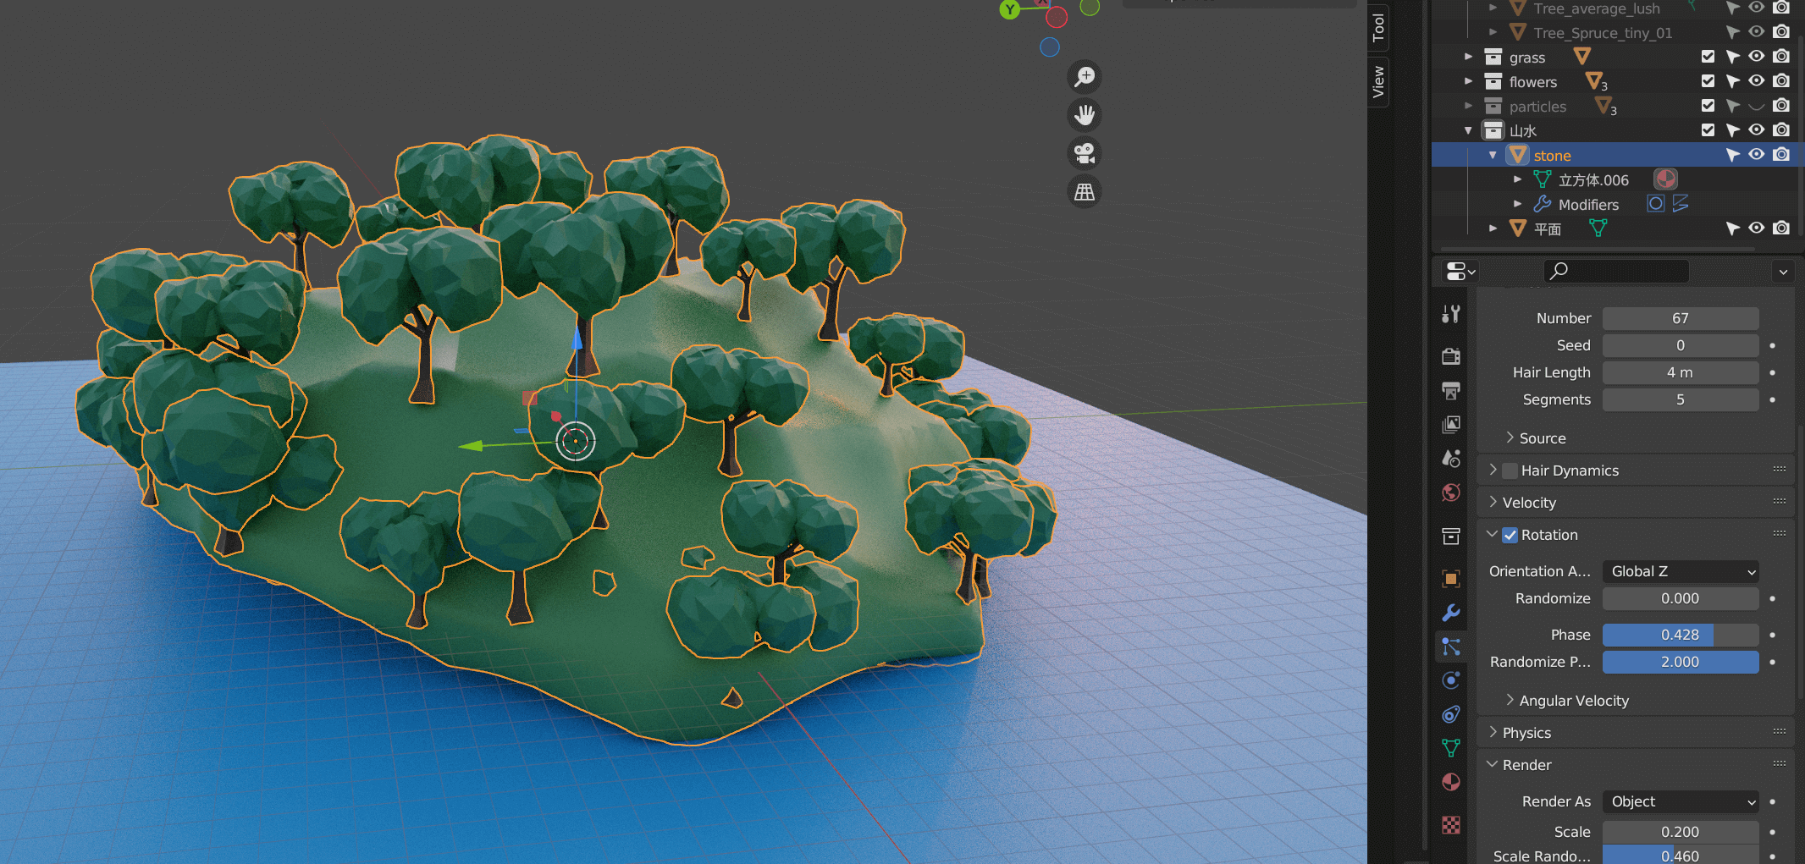This screenshot has height=864, width=1805.
Task: Expand the flowers collection
Action: (1469, 81)
